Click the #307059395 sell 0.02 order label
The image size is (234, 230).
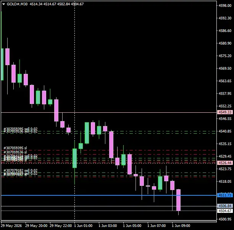(x=21, y=129)
